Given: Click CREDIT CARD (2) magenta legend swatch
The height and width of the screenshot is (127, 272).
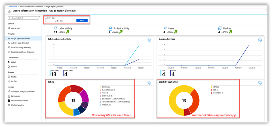Looking at the screenshot, I should 101,96.
